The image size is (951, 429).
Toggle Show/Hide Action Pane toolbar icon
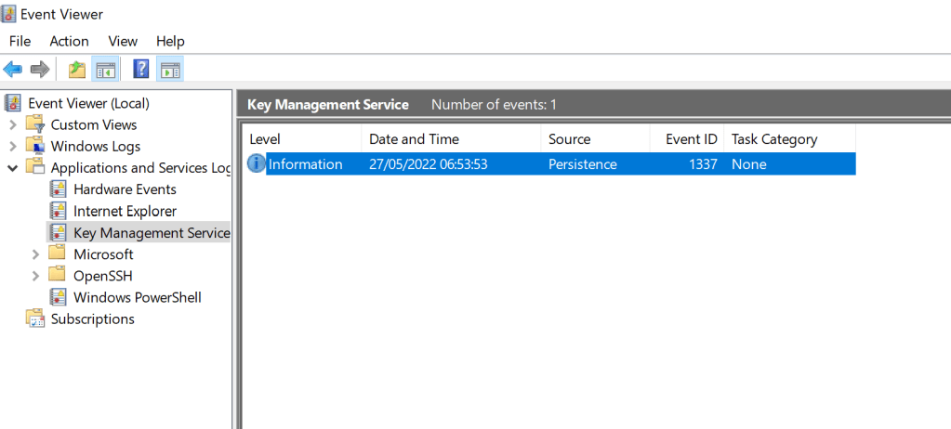pyautogui.click(x=169, y=70)
